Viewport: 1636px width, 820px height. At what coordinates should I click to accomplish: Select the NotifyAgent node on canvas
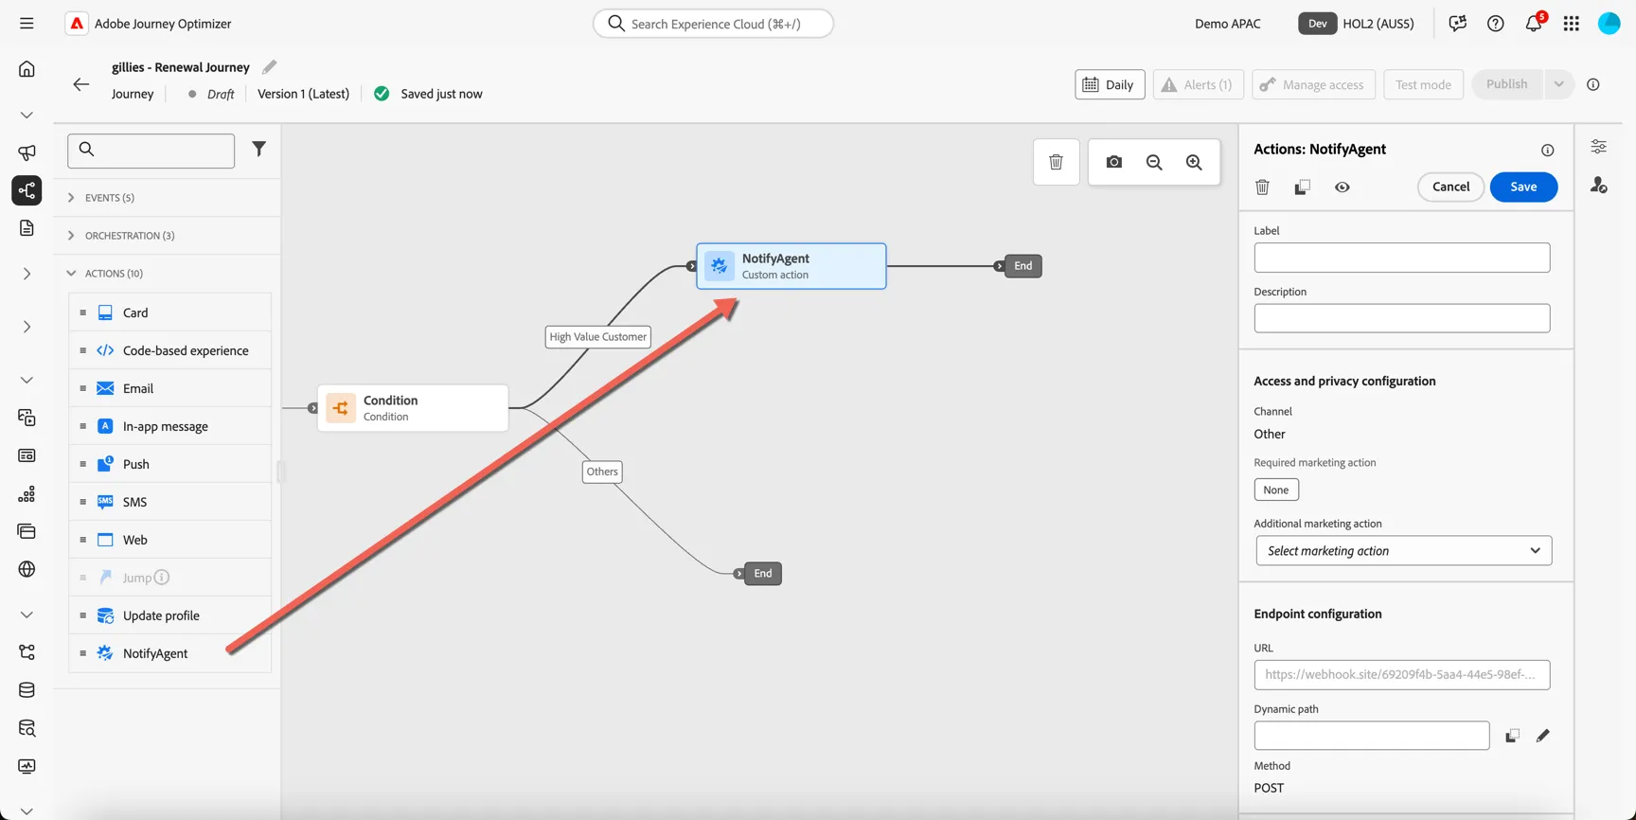point(791,266)
